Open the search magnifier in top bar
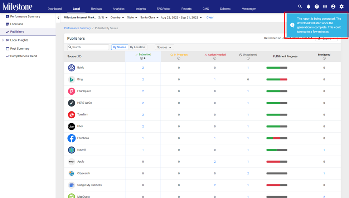The image size is (349, 198). [x=300, y=6]
